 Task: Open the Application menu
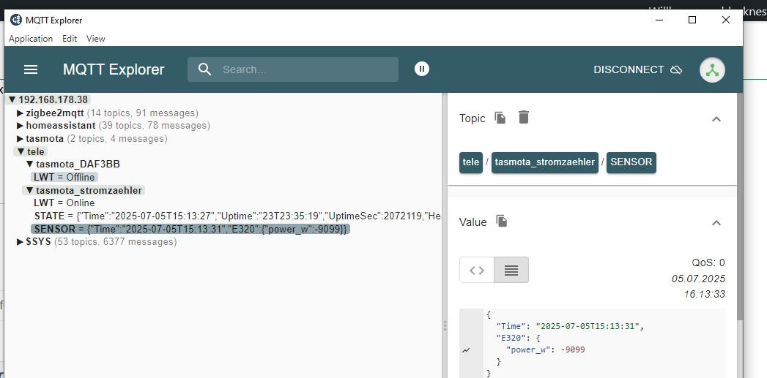click(31, 39)
